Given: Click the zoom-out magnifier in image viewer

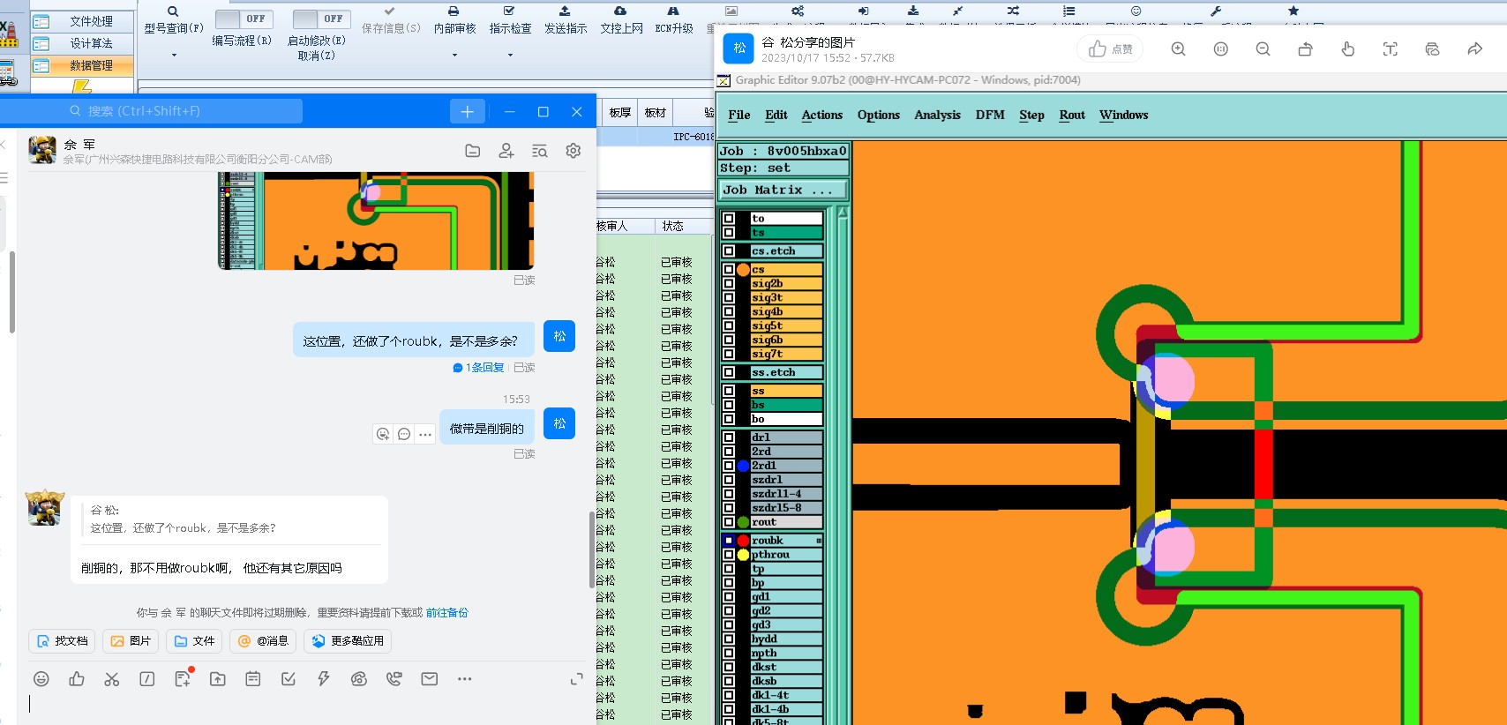Looking at the screenshot, I should click(1263, 49).
